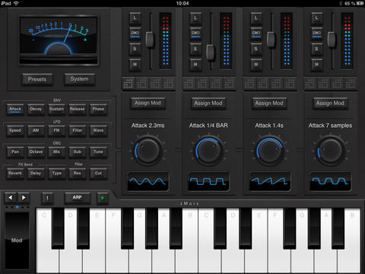Enable the ARP arpeggiator button

pyautogui.click(x=77, y=198)
